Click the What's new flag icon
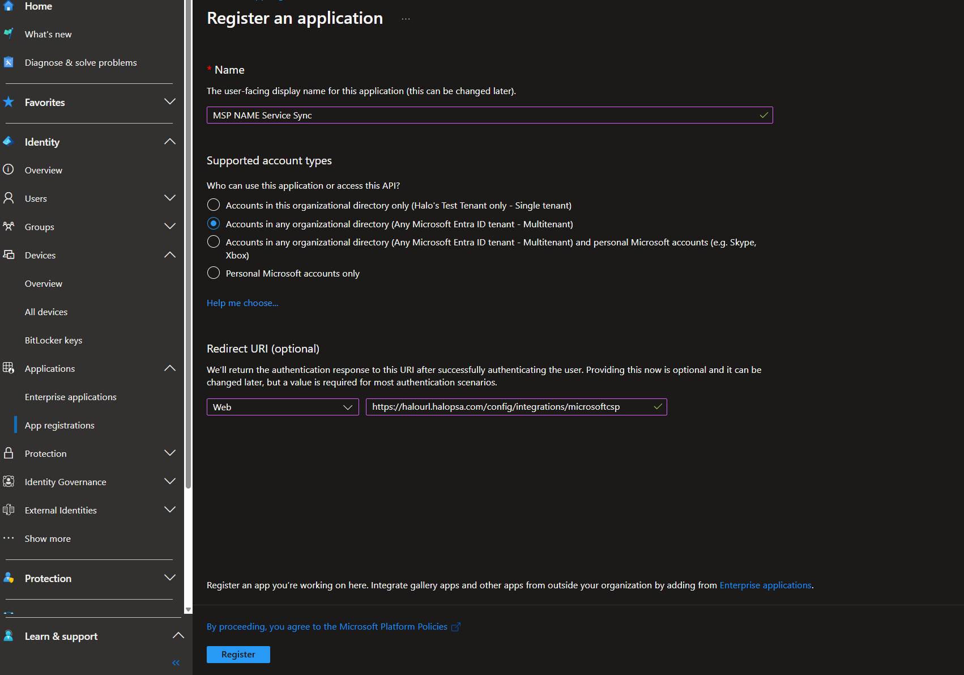 (8, 33)
